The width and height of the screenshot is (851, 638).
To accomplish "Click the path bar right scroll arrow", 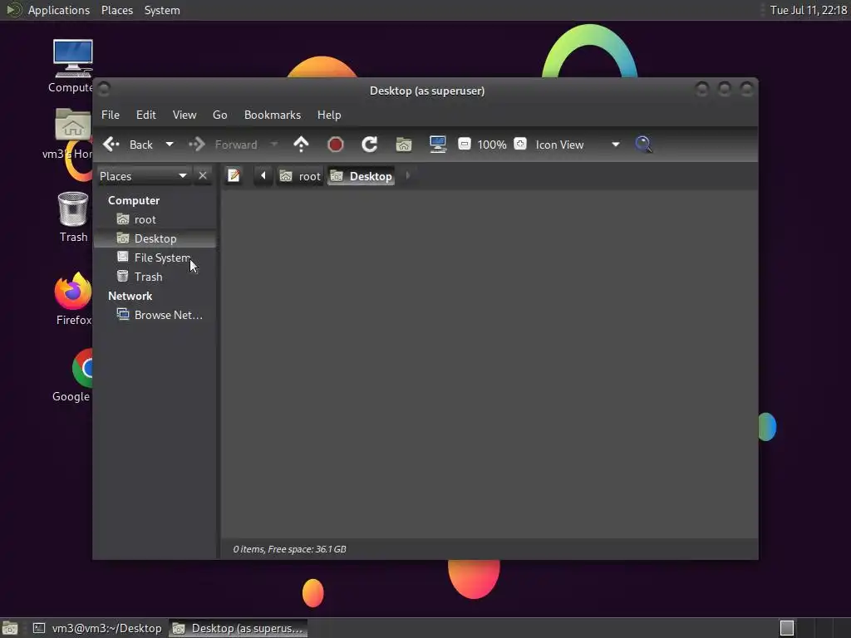I will (407, 176).
